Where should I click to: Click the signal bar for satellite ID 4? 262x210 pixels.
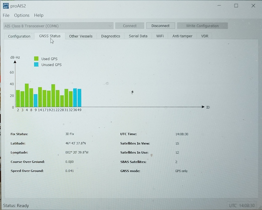[x=27, y=95]
